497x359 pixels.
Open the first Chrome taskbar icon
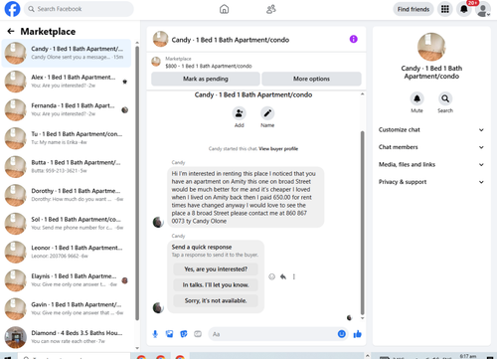(141, 357)
